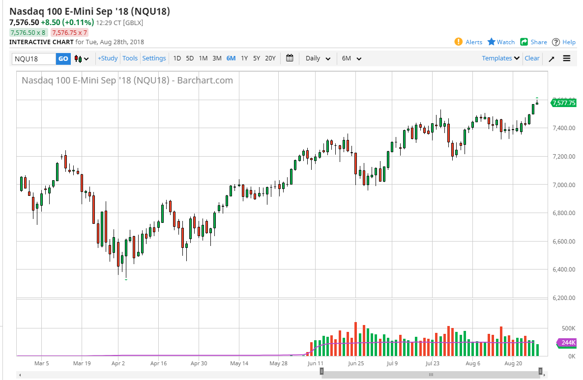Open the chart type candlestick icon
This screenshot has height=380, width=583.
pos(79,58)
